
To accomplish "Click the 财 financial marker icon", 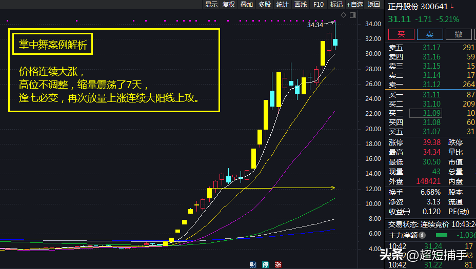I will click(253, 265).
